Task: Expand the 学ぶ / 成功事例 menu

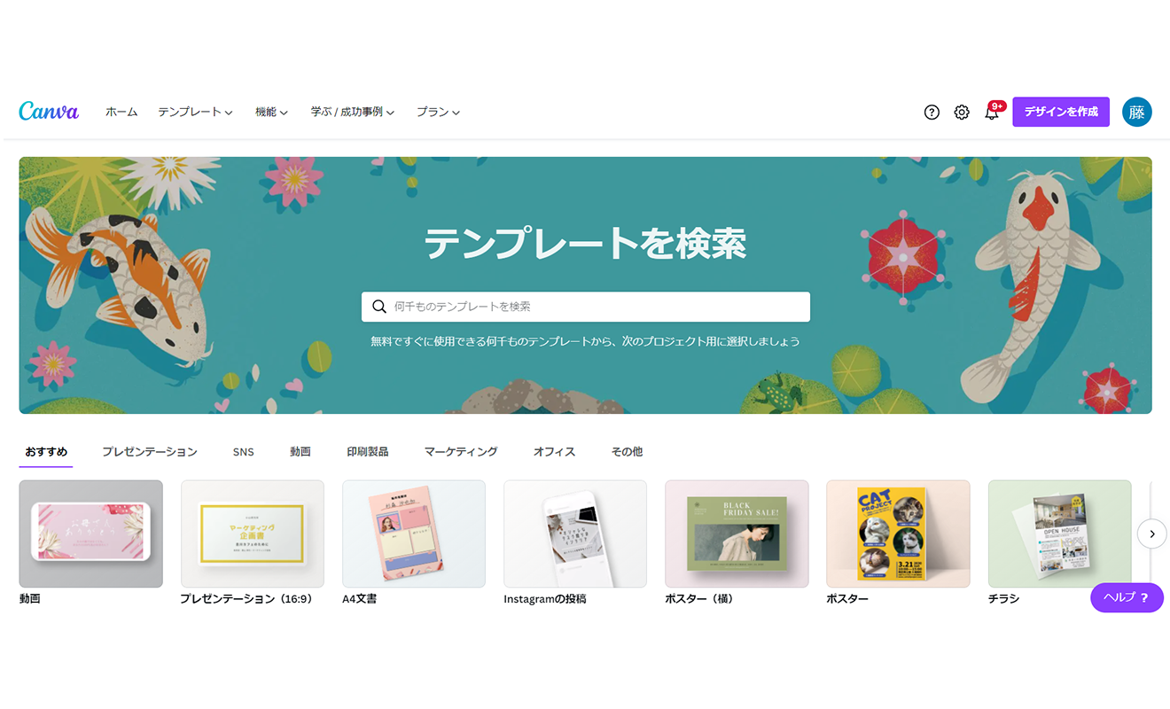Action: (x=352, y=113)
